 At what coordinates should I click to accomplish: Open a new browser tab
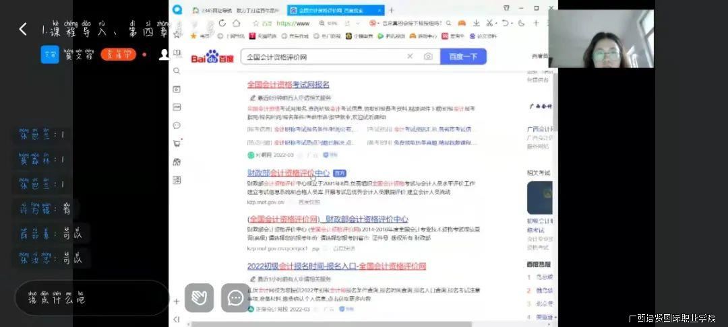point(391,10)
